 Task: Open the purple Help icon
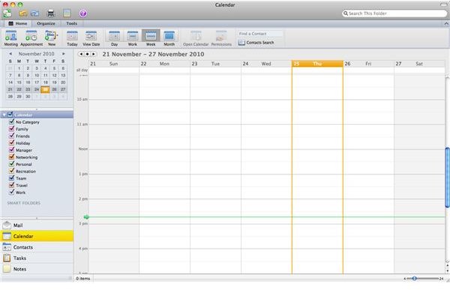click(83, 14)
